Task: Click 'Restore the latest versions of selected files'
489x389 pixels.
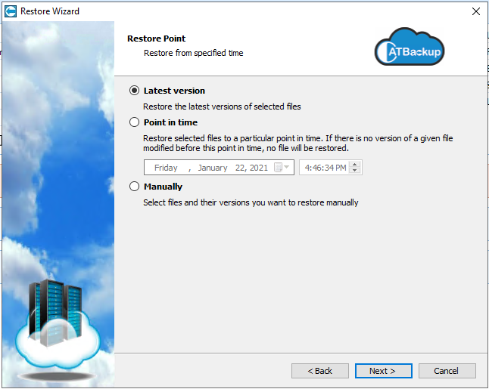Action: coord(222,107)
